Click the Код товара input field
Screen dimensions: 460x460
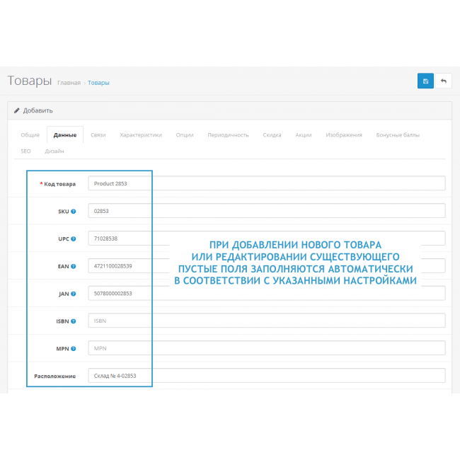[x=266, y=183]
